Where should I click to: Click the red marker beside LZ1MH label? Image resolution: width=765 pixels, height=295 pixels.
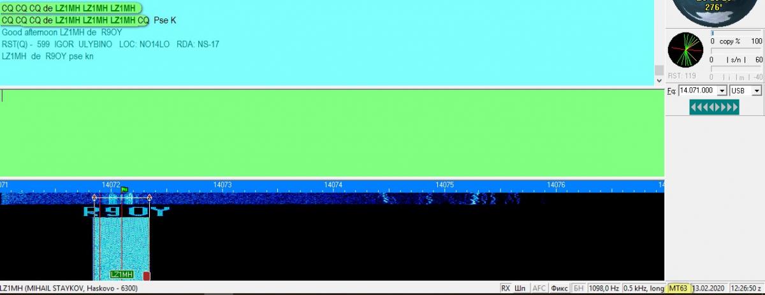[147, 275]
